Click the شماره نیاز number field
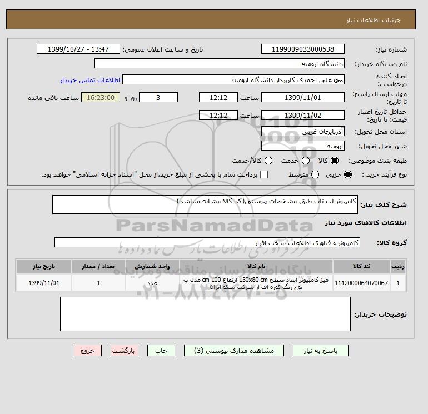Screen dimensions: 428x414 303,49
